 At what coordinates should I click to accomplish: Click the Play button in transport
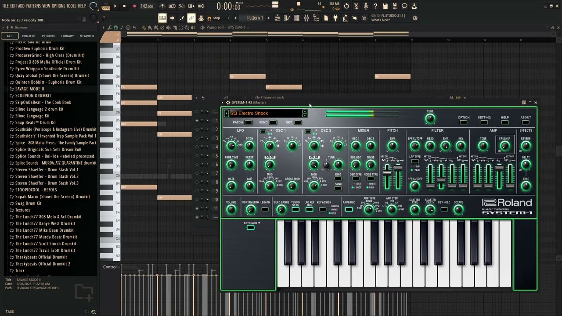tap(115, 6)
